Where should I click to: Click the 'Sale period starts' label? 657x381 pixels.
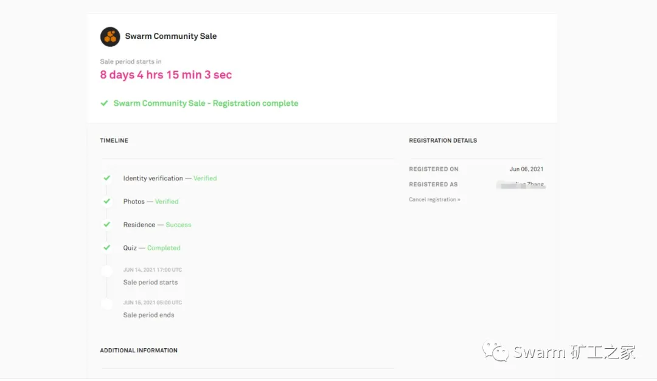[150, 282]
